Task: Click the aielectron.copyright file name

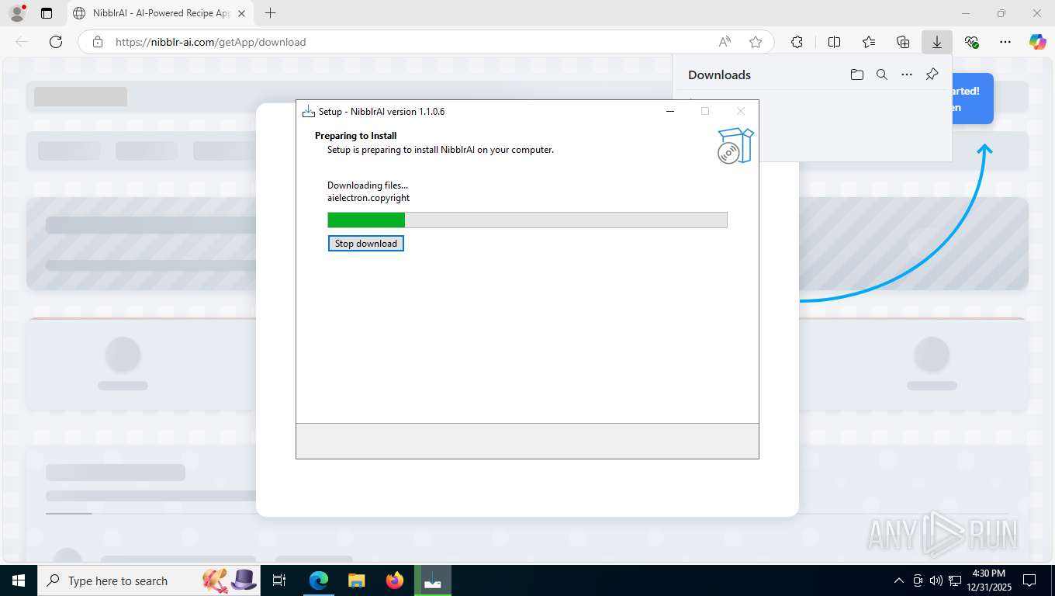Action: click(x=368, y=198)
